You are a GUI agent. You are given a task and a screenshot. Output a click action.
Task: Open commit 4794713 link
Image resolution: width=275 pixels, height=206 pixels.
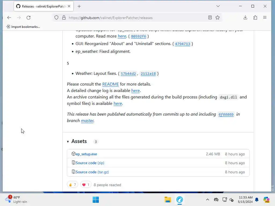(182, 44)
